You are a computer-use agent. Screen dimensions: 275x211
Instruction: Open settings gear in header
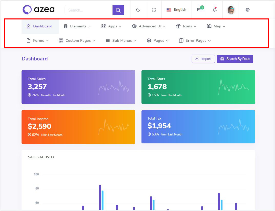(x=247, y=10)
